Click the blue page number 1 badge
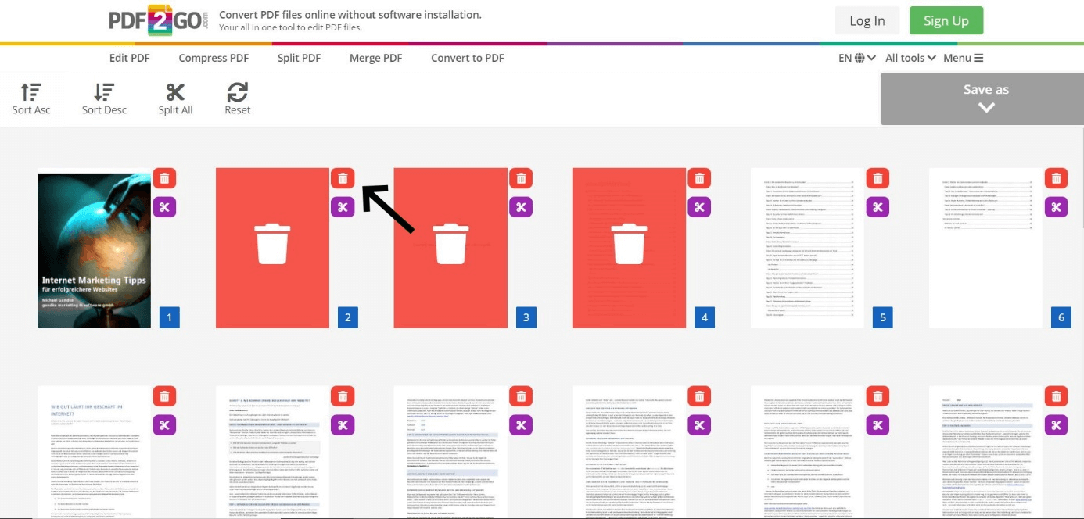Image resolution: width=1084 pixels, height=519 pixels. (170, 317)
